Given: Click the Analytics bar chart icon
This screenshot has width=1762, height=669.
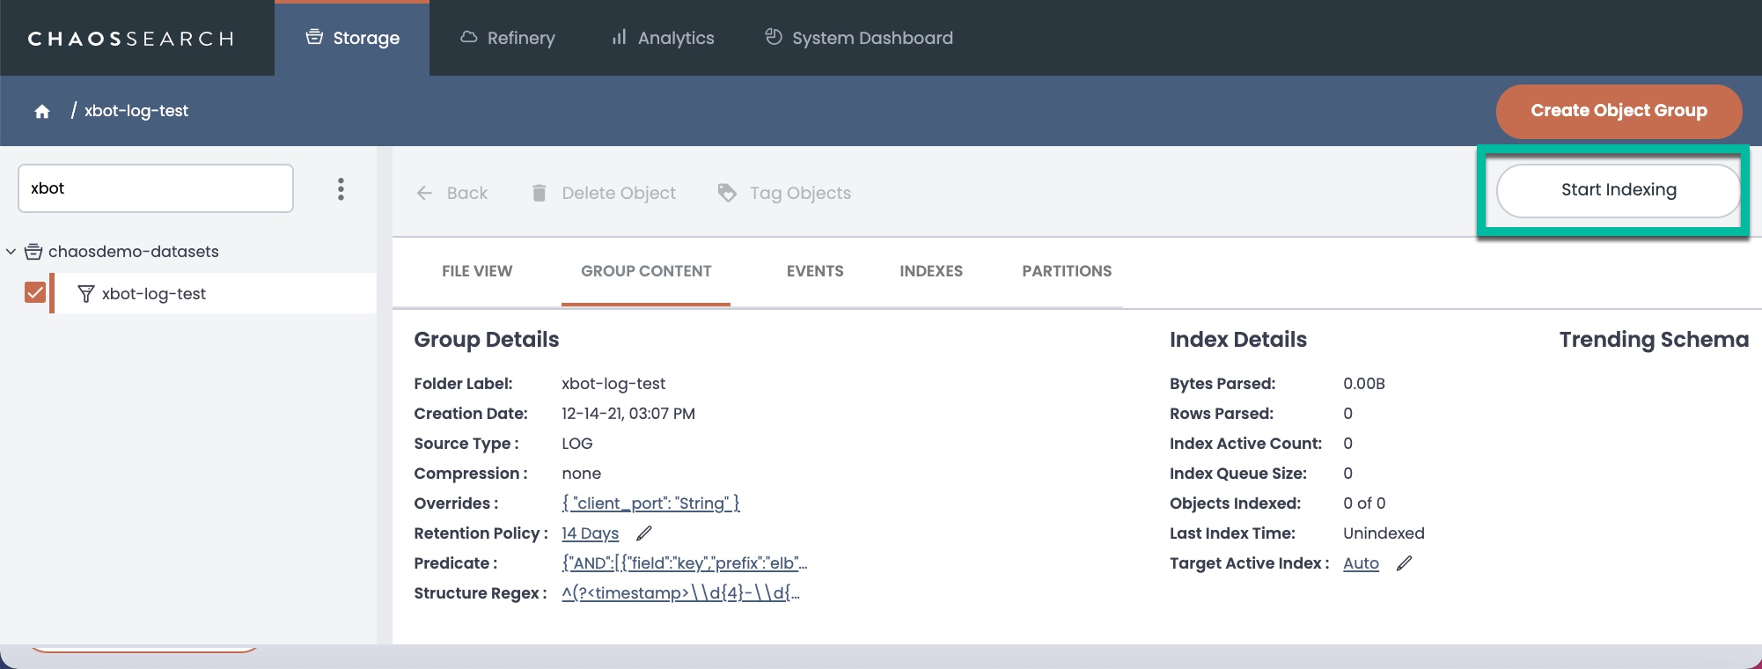Looking at the screenshot, I should [620, 37].
